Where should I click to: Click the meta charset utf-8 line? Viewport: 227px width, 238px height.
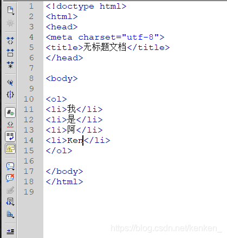point(105,37)
